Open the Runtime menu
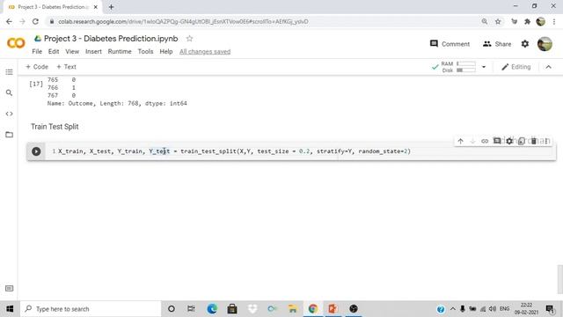This screenshot has width=563, height=317. coord(120,51)
